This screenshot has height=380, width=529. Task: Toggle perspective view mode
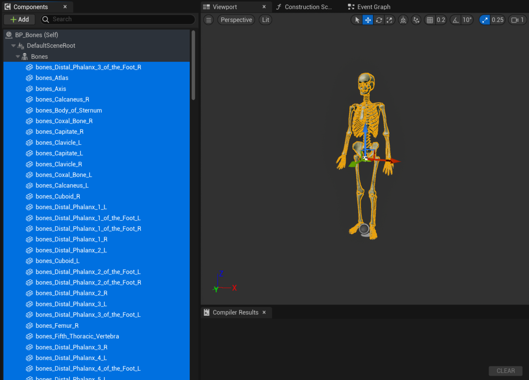tap(236, 20)
